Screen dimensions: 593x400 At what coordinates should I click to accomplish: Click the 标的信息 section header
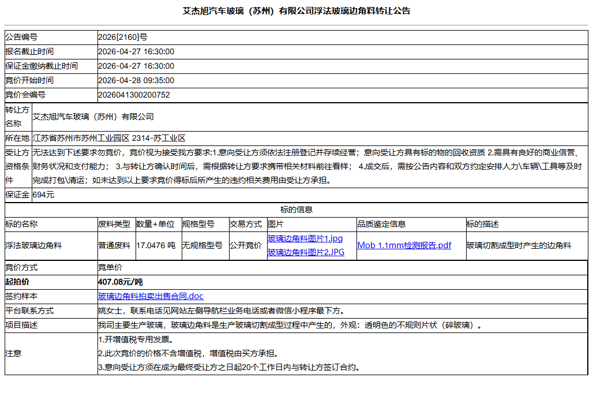(296, 210)
